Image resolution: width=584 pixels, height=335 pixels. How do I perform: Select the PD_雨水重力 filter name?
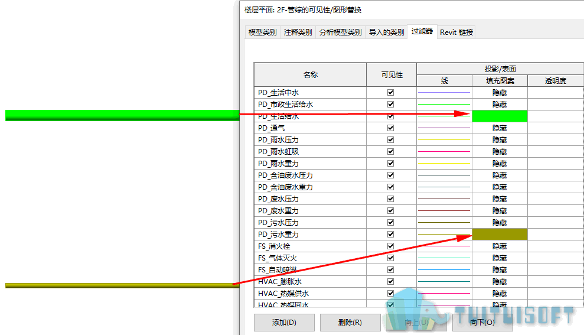point(278,163)
